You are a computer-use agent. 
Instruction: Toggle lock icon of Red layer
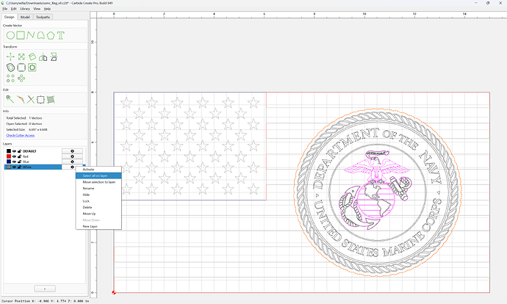point(19,156)
